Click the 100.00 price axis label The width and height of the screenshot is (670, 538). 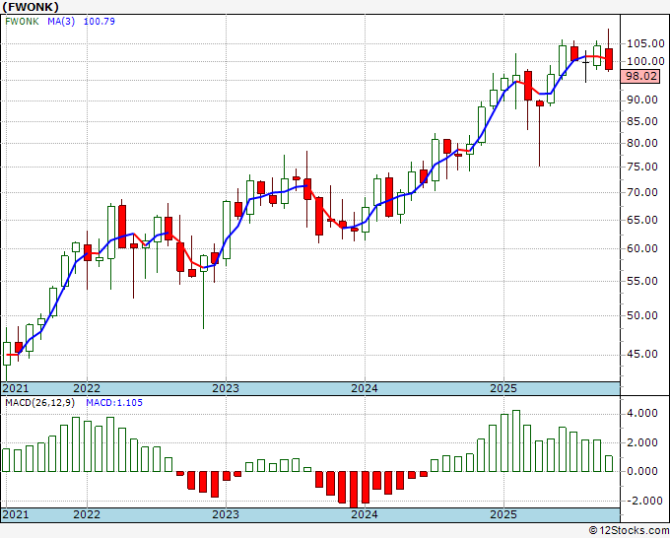(645, 61)
